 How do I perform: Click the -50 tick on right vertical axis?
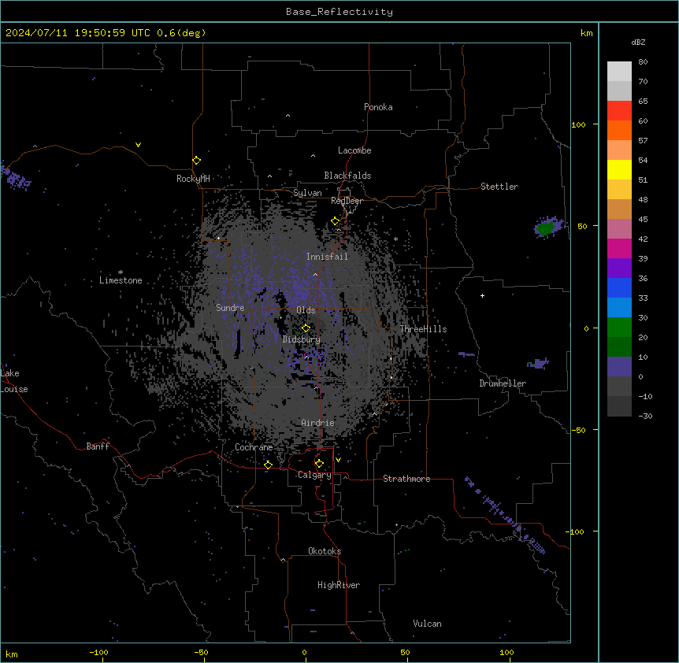(x=579, y=430)
